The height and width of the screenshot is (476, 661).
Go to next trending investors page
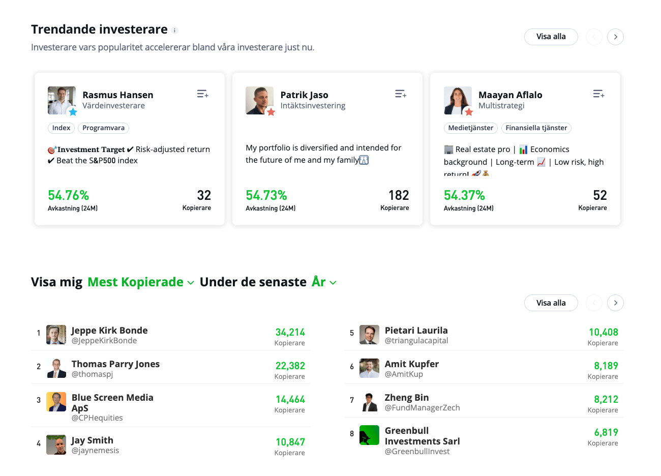tap(615, 37)
